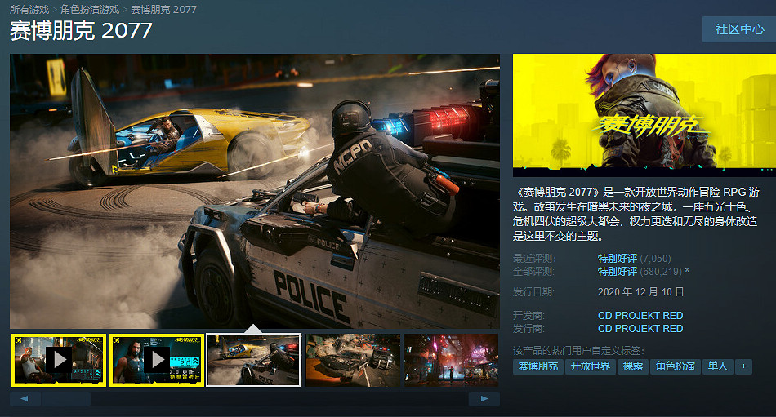Click the 发行商 label
Image resolution: width=776 pixels, height=417 pixels.
coord(528,328)
